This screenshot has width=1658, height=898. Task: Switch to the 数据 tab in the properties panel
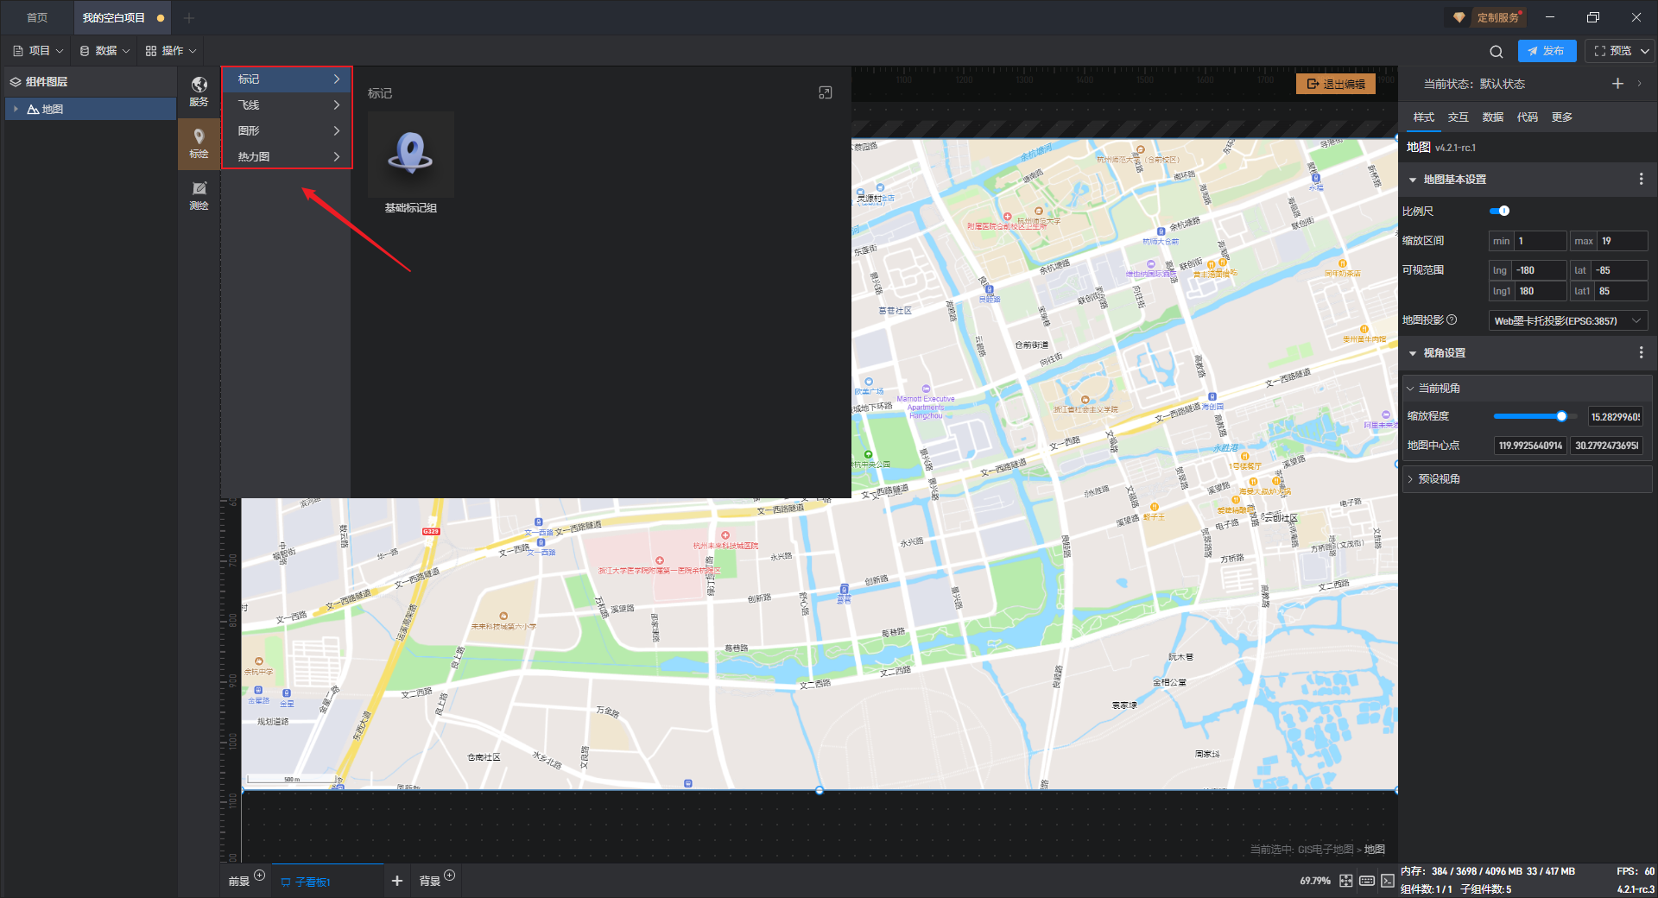(1493, 117)
